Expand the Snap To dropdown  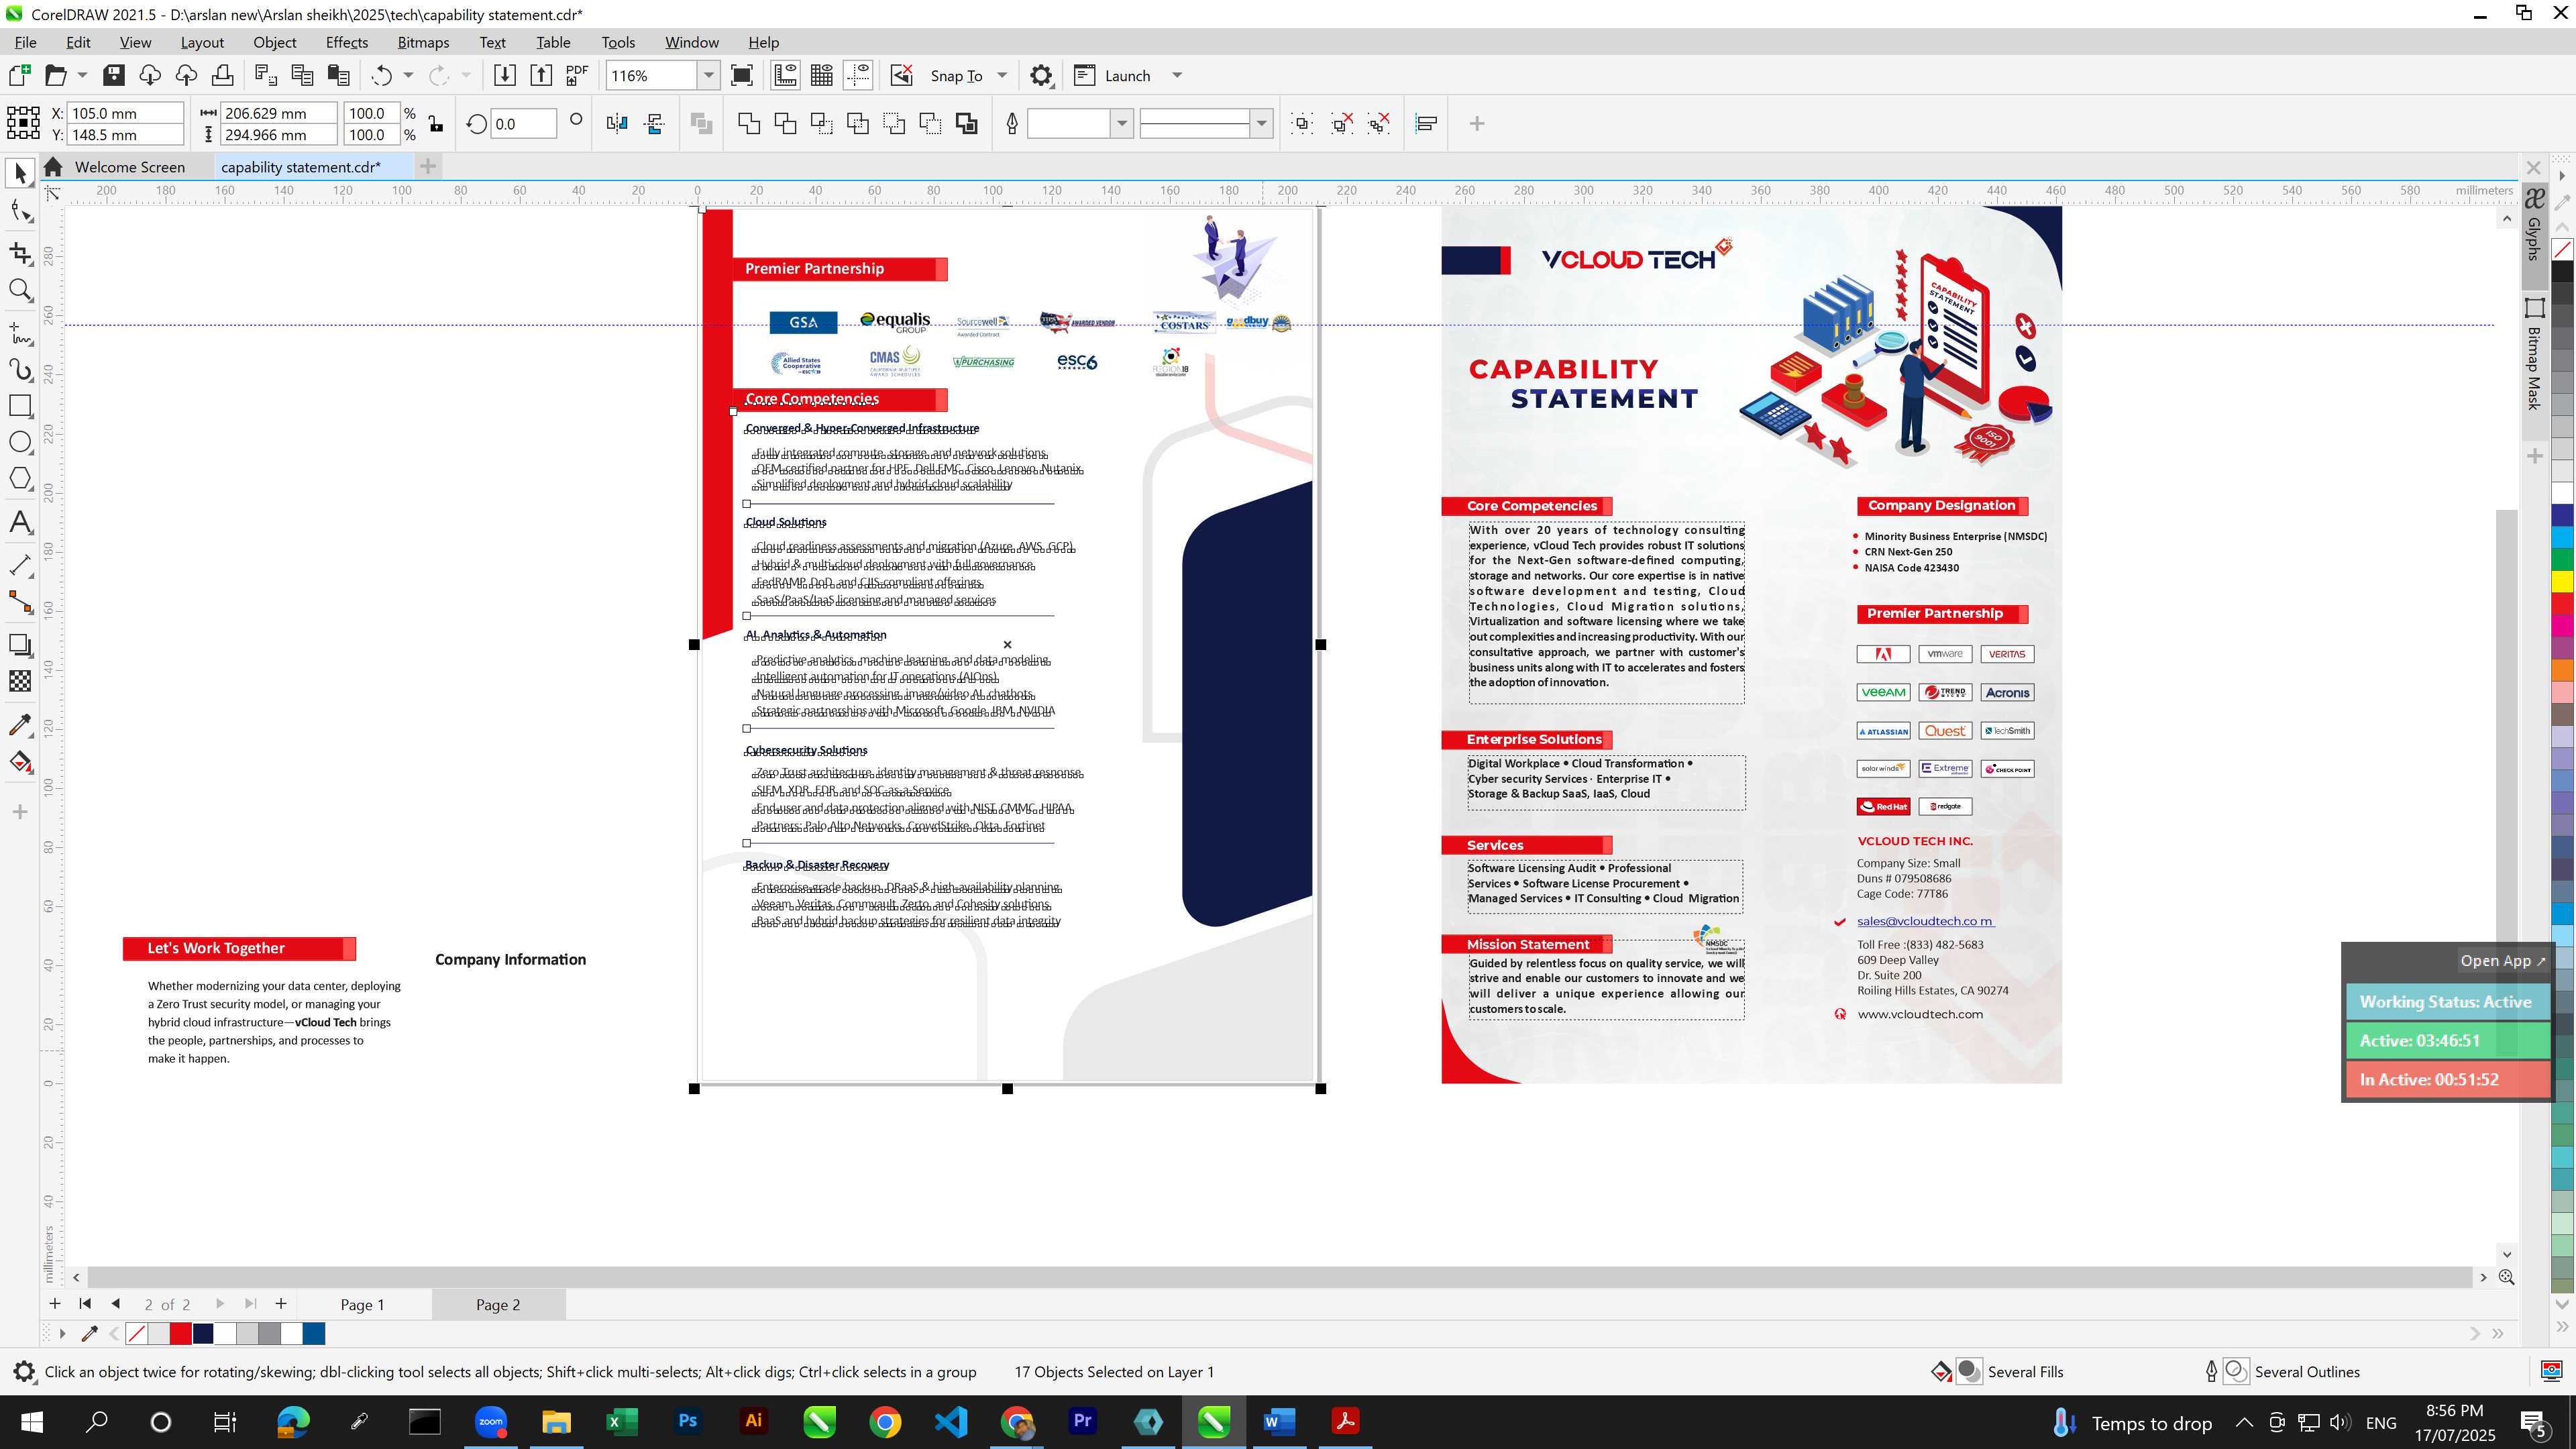[x=1002, y=75]
